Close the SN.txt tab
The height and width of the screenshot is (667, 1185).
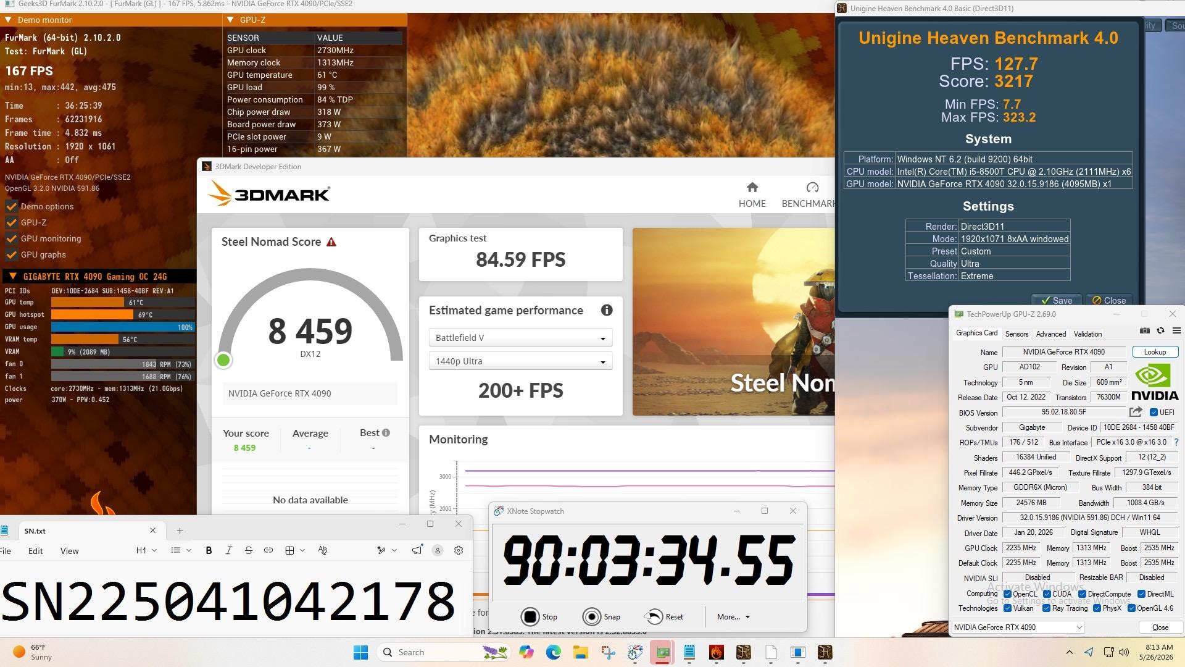click(x=152, y=531)
